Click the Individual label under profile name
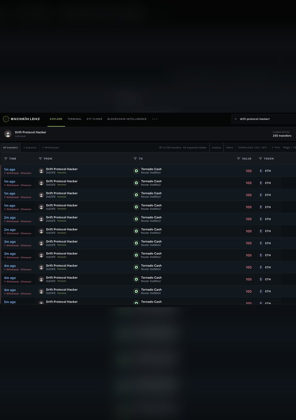Viewport: 296px width, 420px height. [x=20, y=136]
